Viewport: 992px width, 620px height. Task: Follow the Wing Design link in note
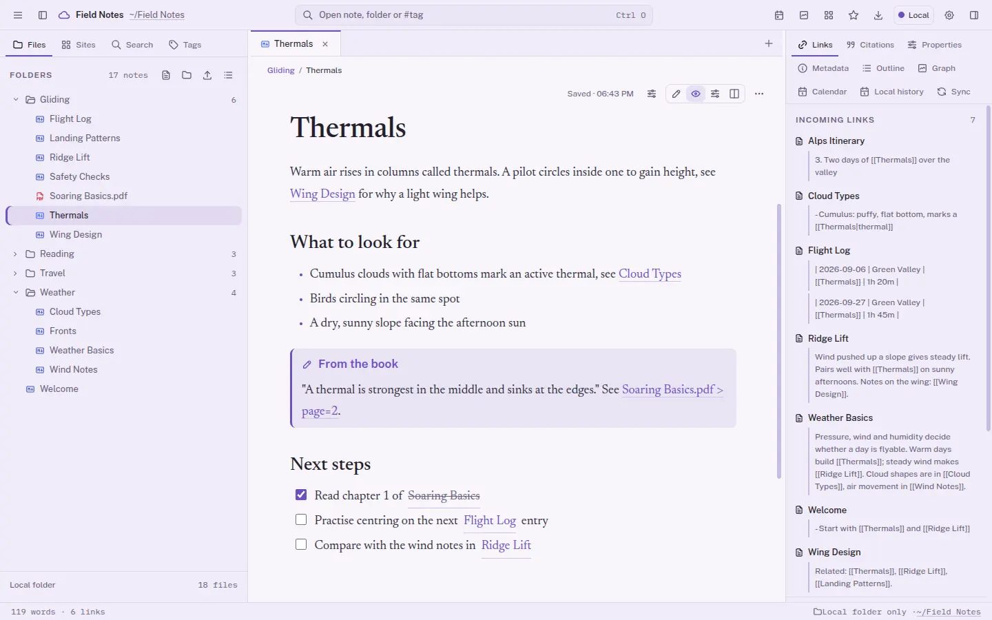pyautogui.click(x=322, y=194)
